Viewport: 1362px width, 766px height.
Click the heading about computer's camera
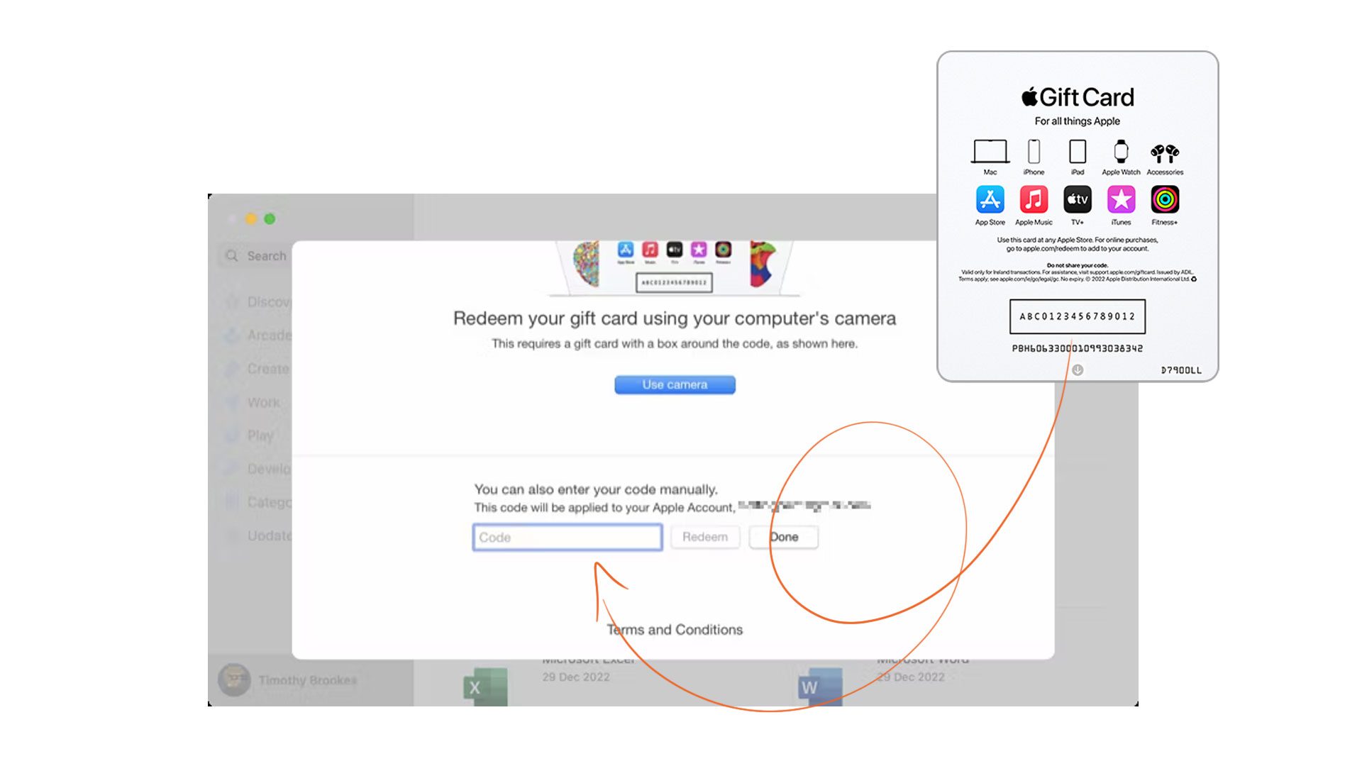[x=675, y=318]
